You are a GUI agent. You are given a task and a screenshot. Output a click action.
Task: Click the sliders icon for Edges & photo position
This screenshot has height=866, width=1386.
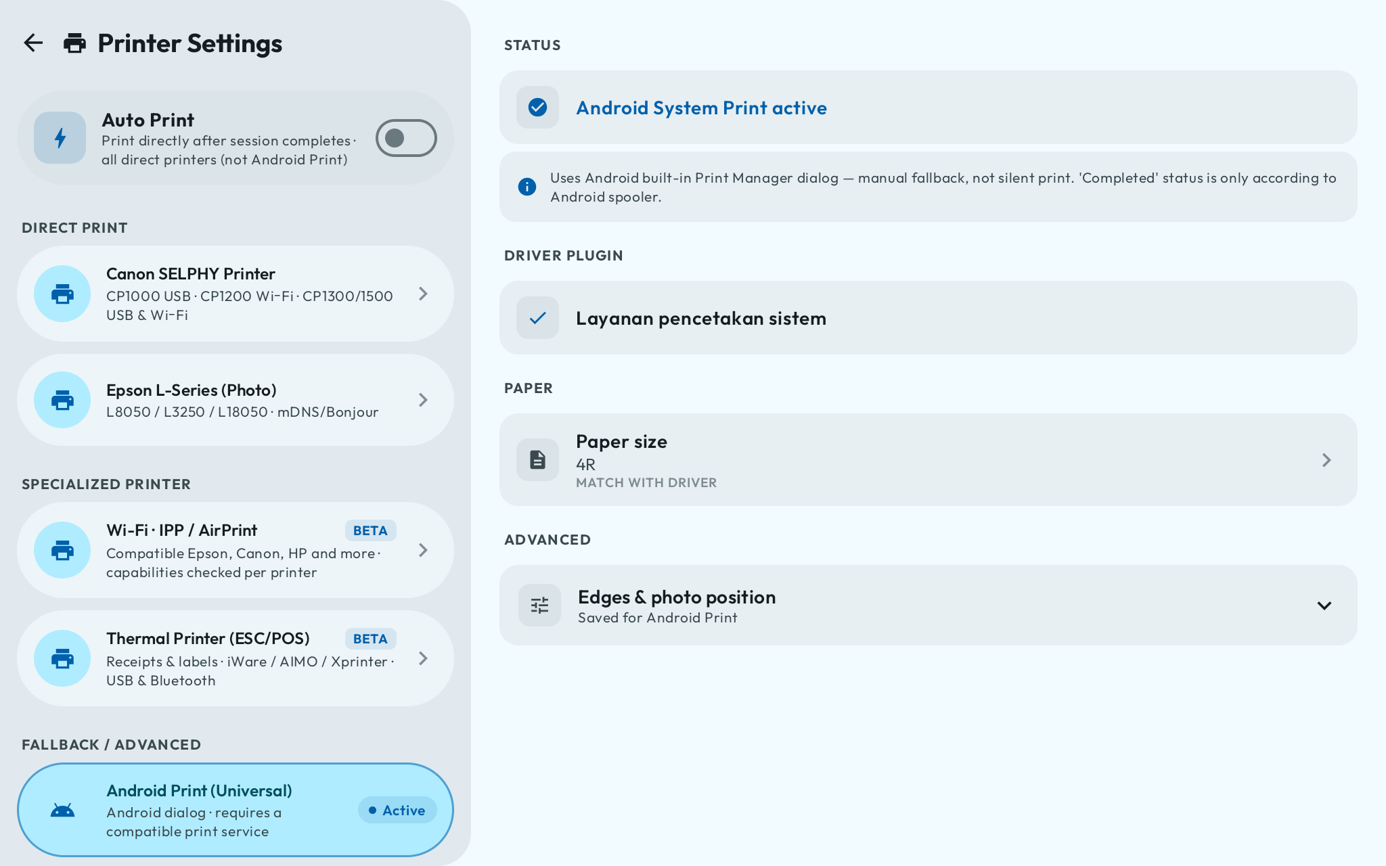click(539, 605)
